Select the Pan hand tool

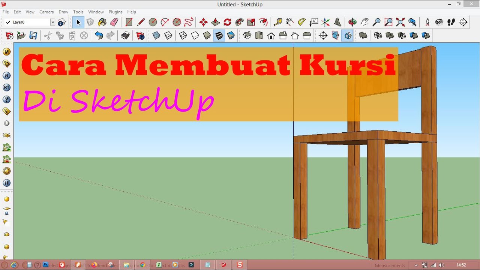pos(364,22)
